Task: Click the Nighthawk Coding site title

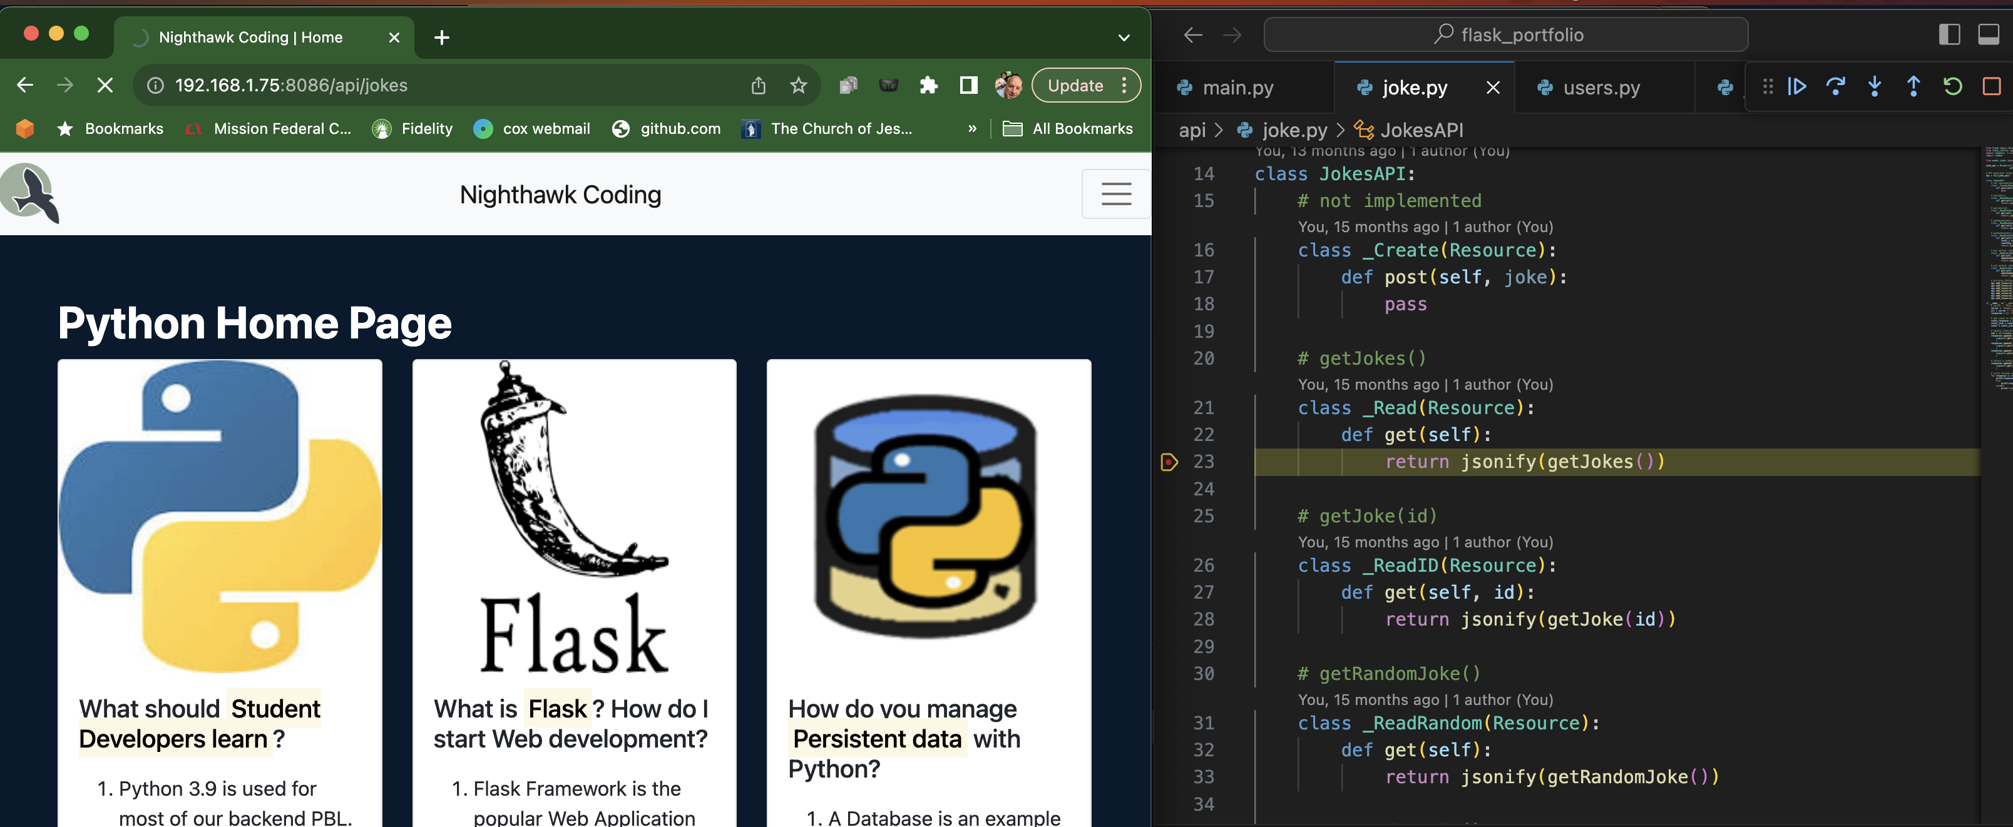Action: 560,195
